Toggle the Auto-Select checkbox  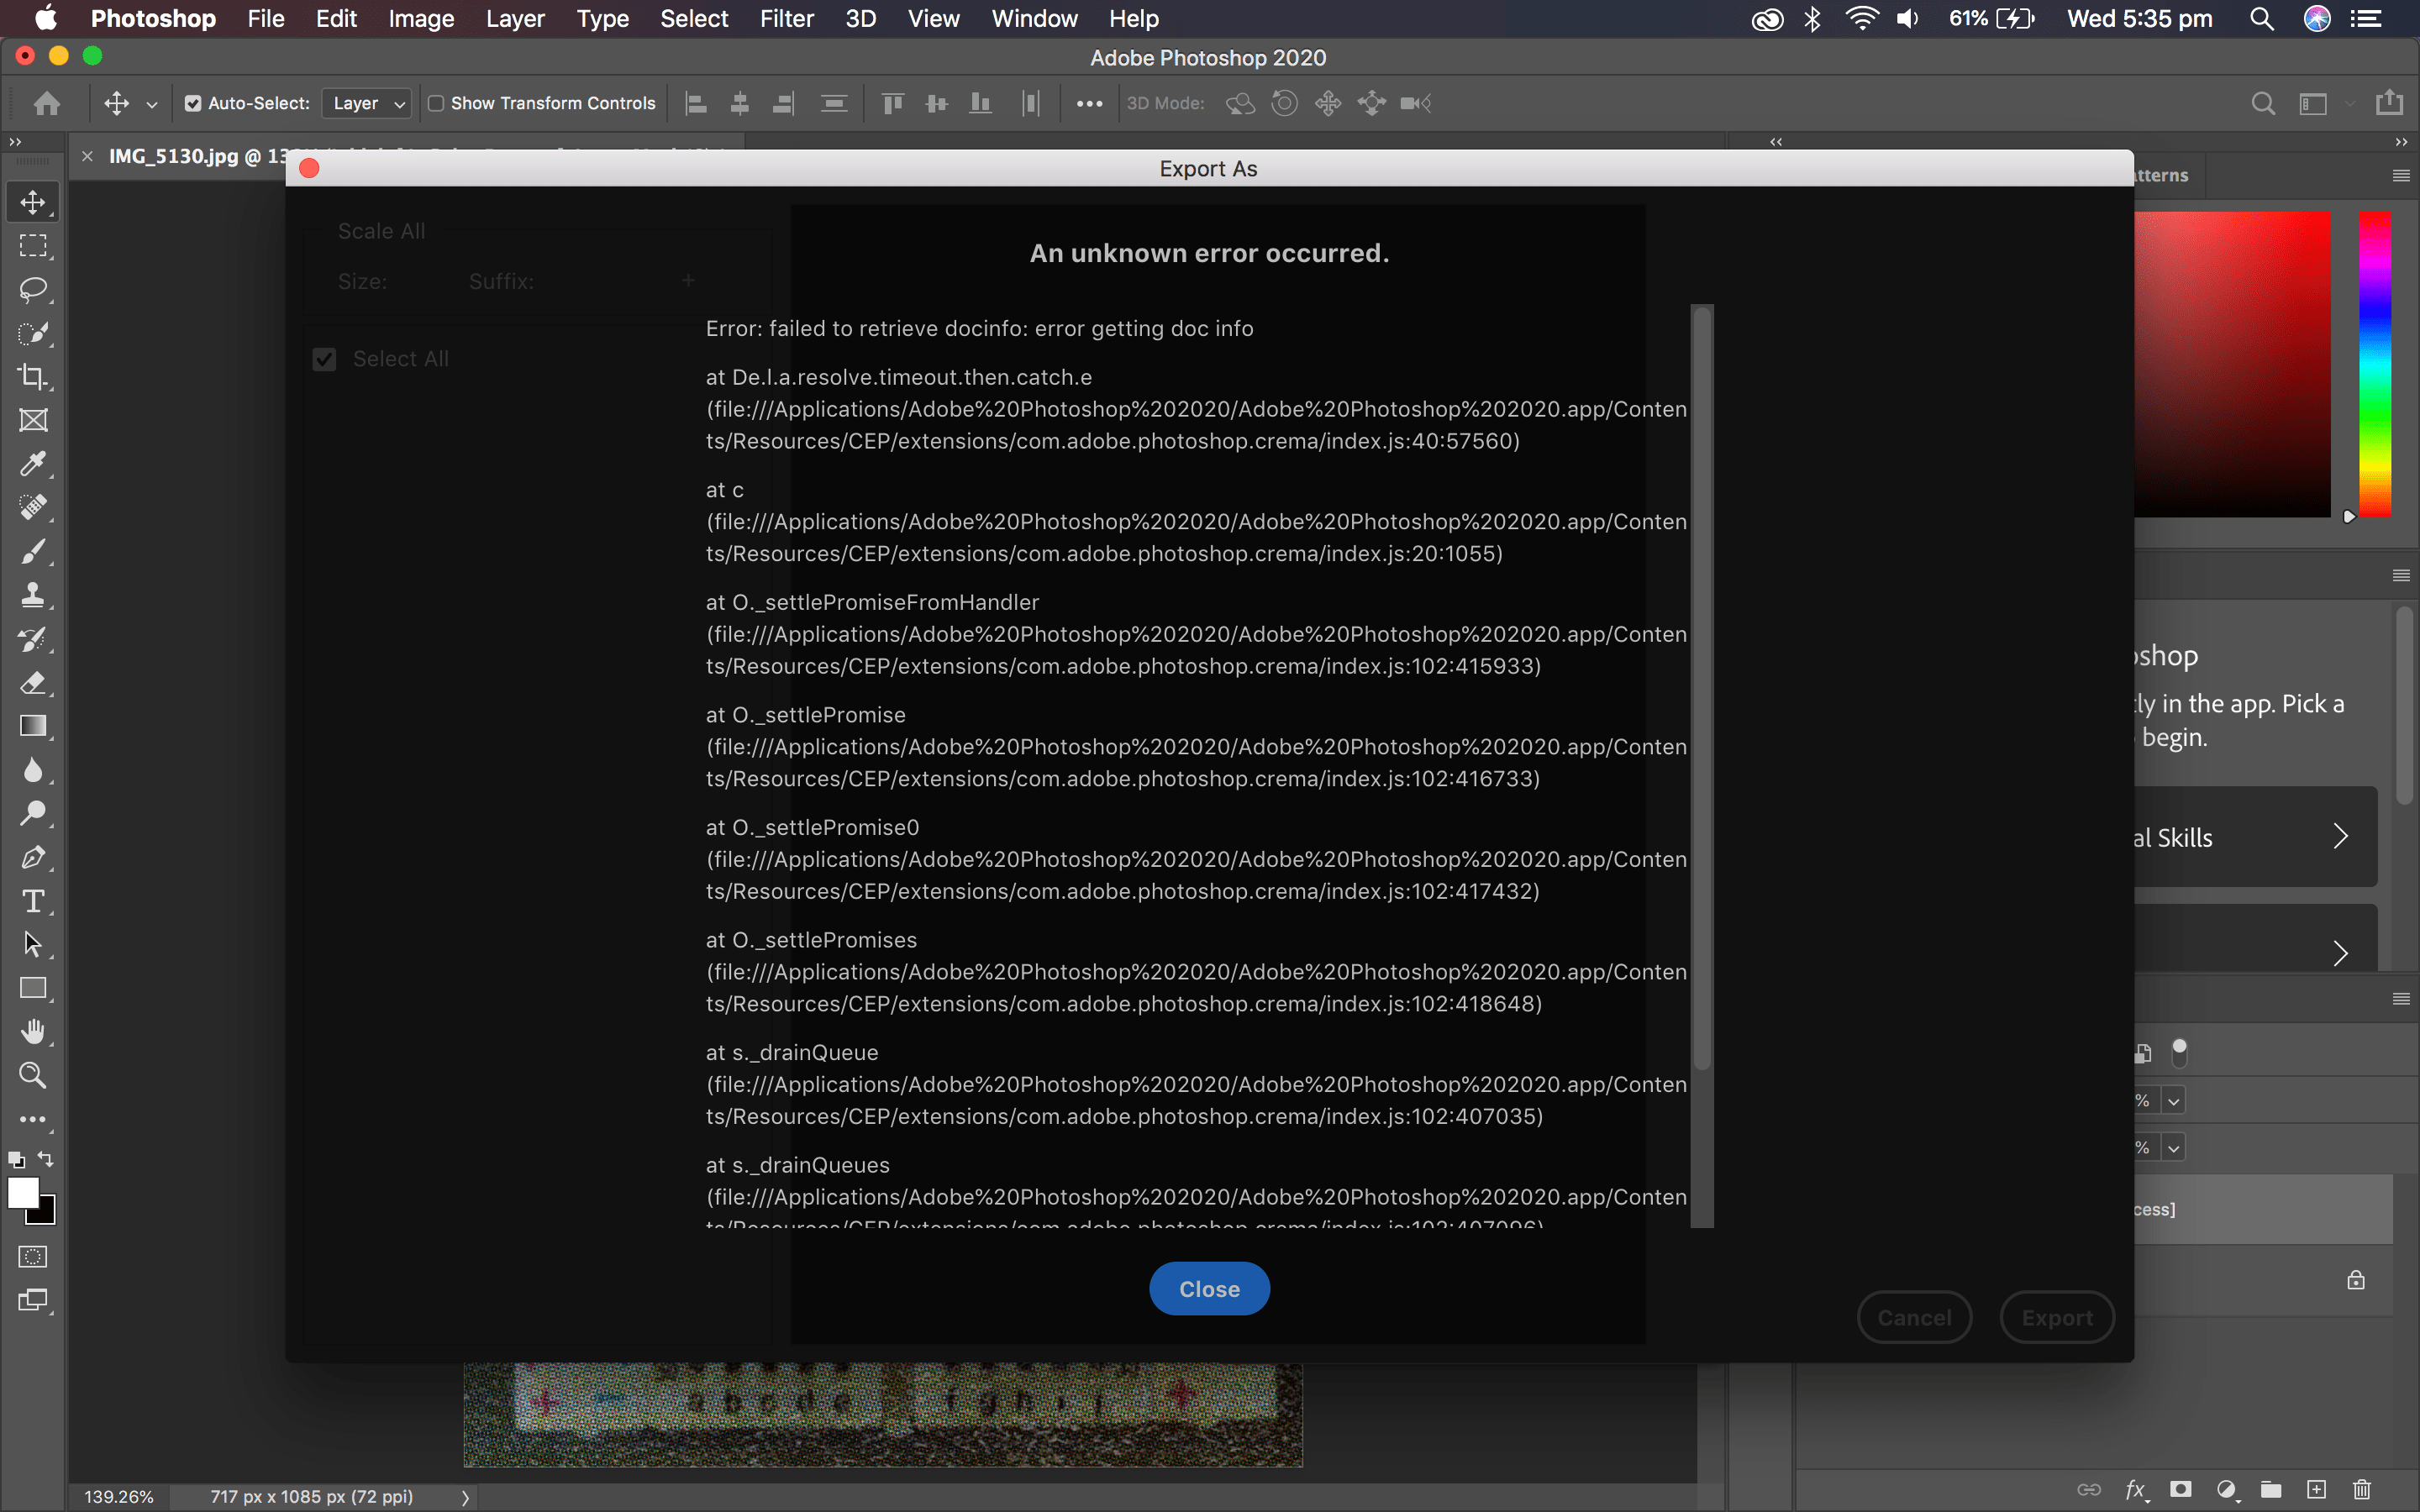click(x=193, y=103)
